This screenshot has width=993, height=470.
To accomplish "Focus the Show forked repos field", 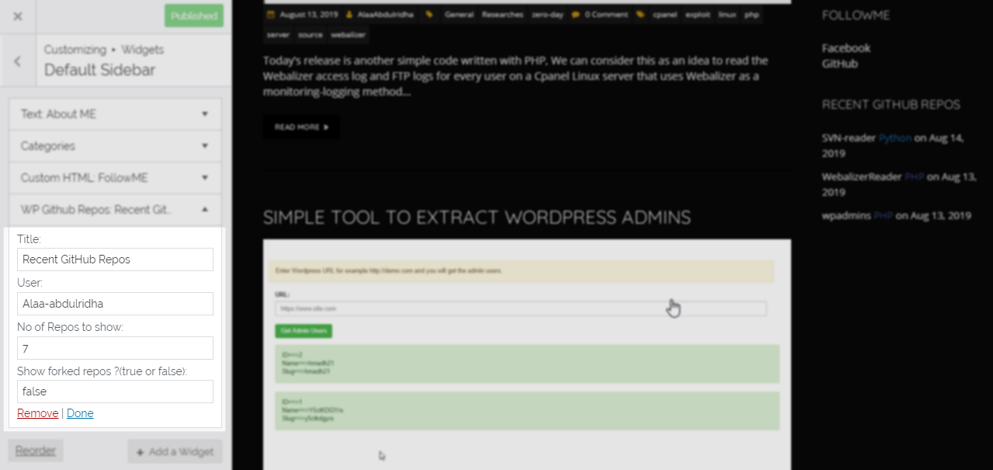I will click(115, 392).
